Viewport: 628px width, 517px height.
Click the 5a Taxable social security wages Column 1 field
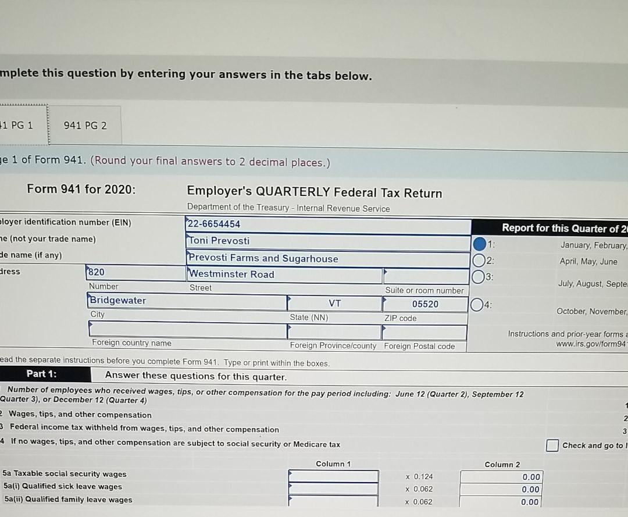[333, 476]
